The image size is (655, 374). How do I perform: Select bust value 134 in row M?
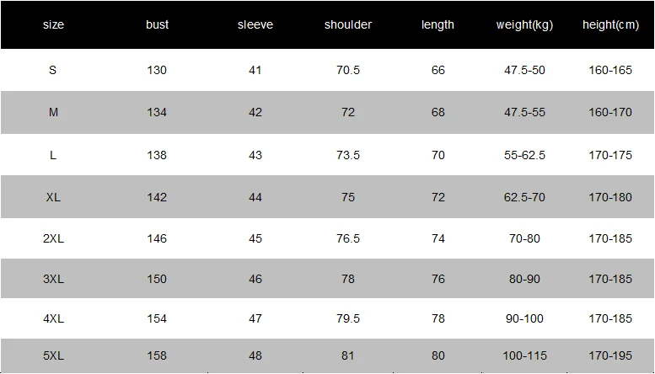tap(157, 112)
